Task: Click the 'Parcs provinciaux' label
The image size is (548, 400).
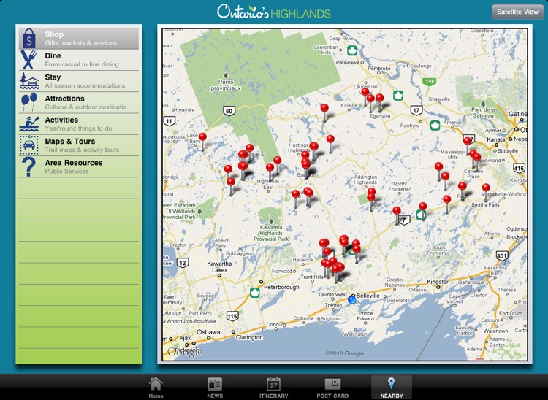Action: coord(226,85)
